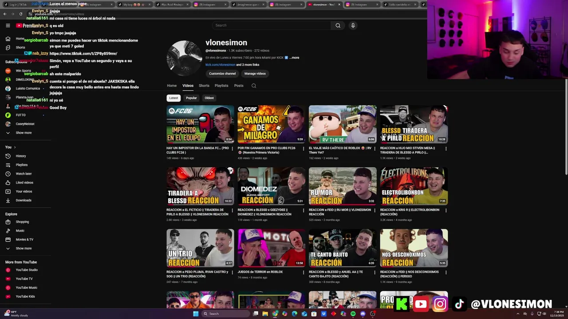Select the Oldest sort chip
Image resolution: width=568 pixels, height=319 pixels.
point(209,98)
